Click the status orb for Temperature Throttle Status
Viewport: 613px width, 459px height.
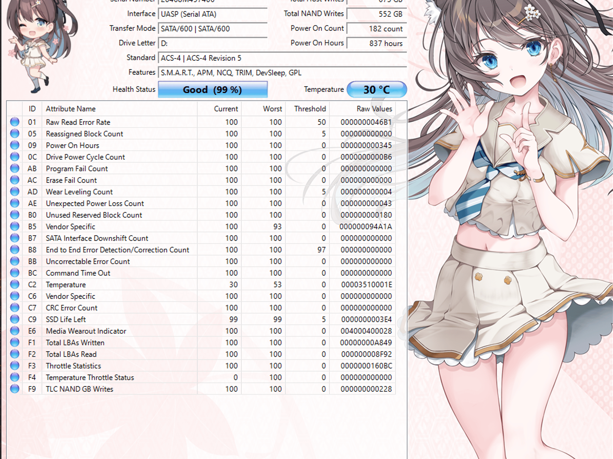click(x=15, y=377)
